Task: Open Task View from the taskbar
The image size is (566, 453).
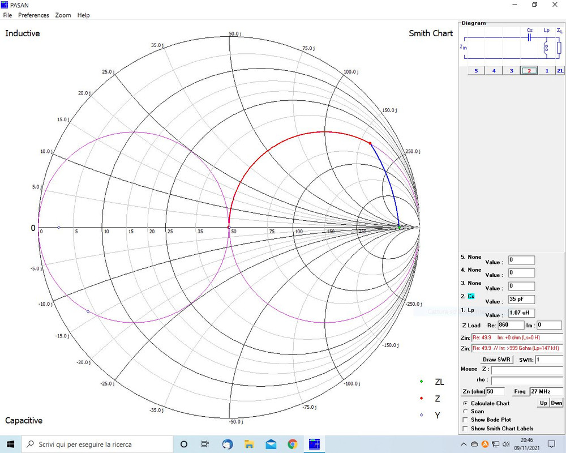Action: [205, 444]
